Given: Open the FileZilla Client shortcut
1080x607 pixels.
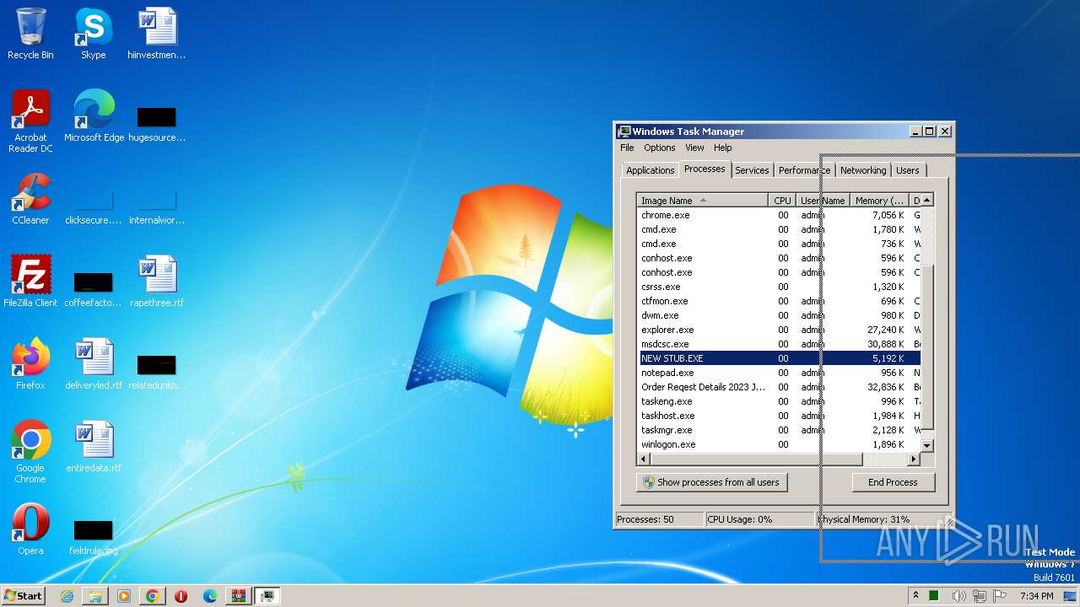Looking at the screenshot, I should coord(30,282).
